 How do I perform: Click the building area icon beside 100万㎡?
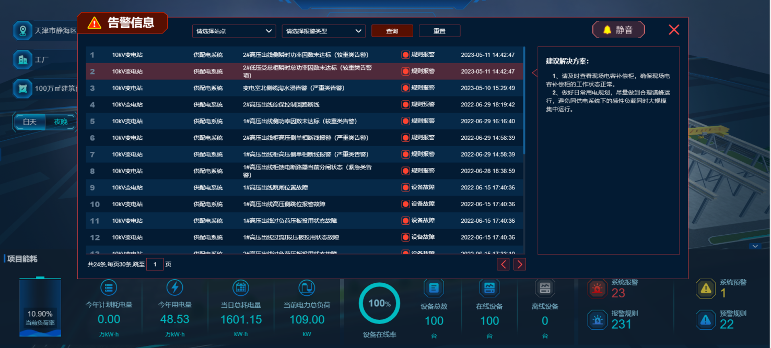point(22,88)
